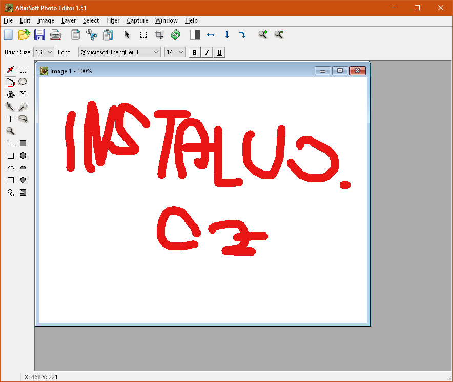Select the freehand curve tool
453x382 pixels.
point(10,193)
